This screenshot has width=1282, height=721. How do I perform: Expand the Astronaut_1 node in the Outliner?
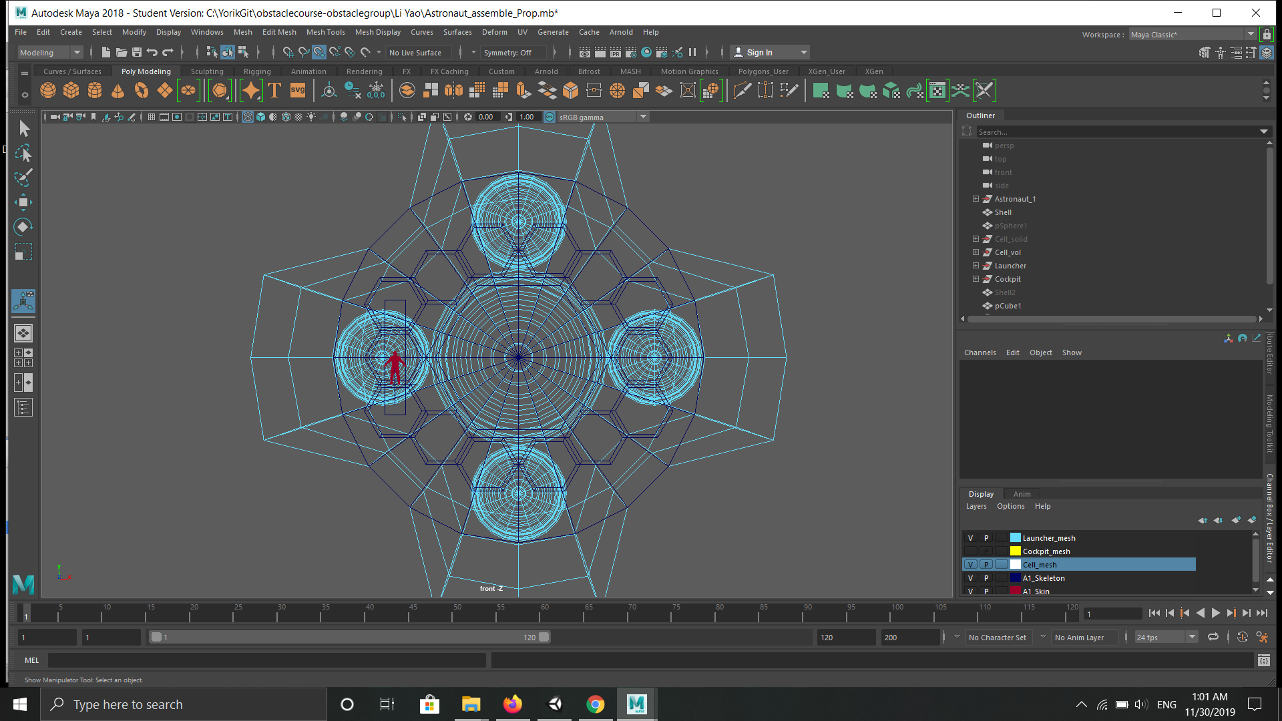pyautogui.click(x=976, y=199)
